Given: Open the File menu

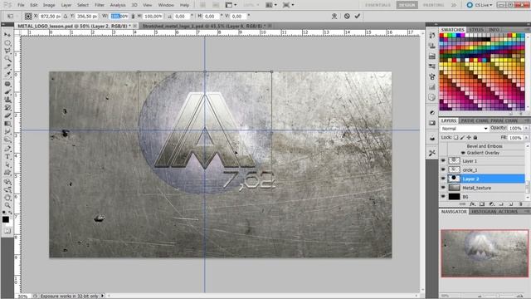Looking at the screenshot, I should 21,5.
